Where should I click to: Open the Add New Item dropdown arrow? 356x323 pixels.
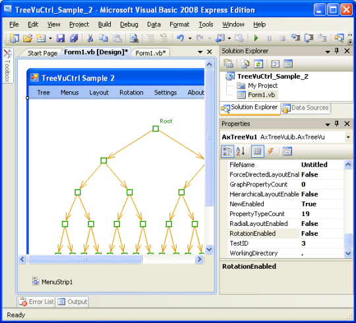click(50, 38)
